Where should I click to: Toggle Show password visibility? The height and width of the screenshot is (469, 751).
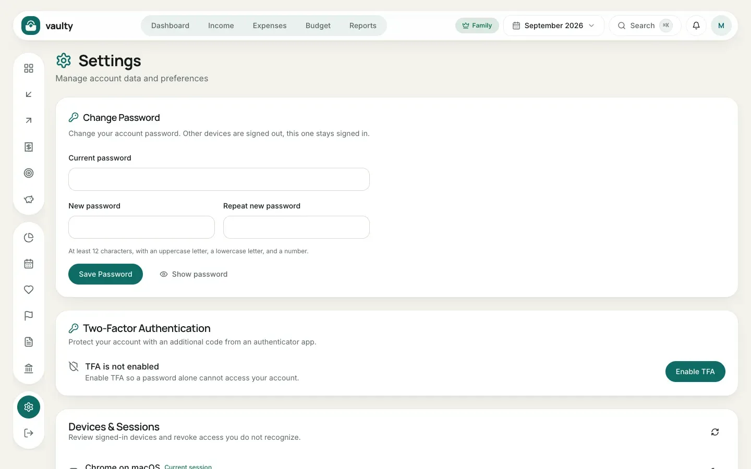(193, 274)
